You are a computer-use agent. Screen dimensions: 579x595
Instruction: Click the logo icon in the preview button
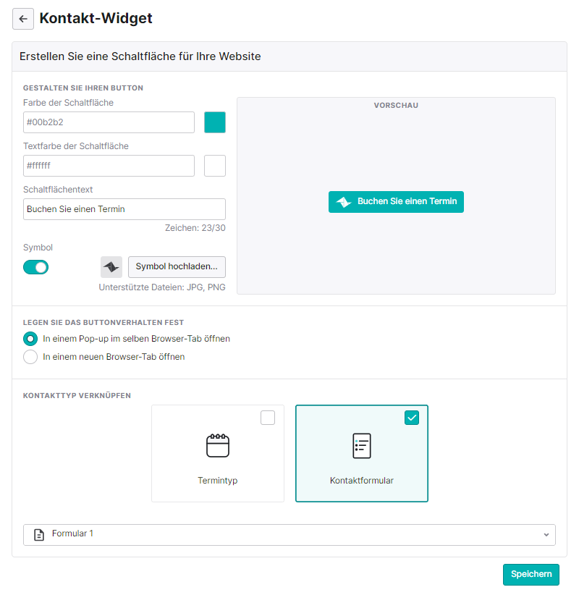[344, 202]
